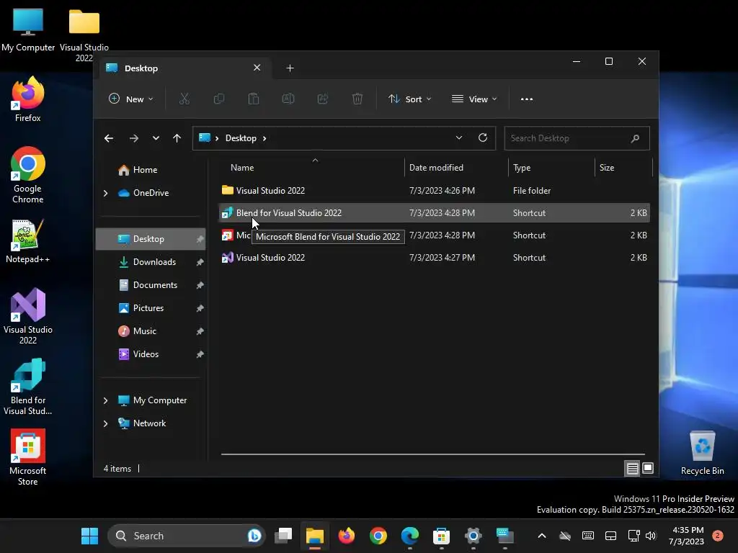The image size is (738, 553).
Task: Expand the OneDrive tree node
Action: pyautogui.click(x=105, y=193)
